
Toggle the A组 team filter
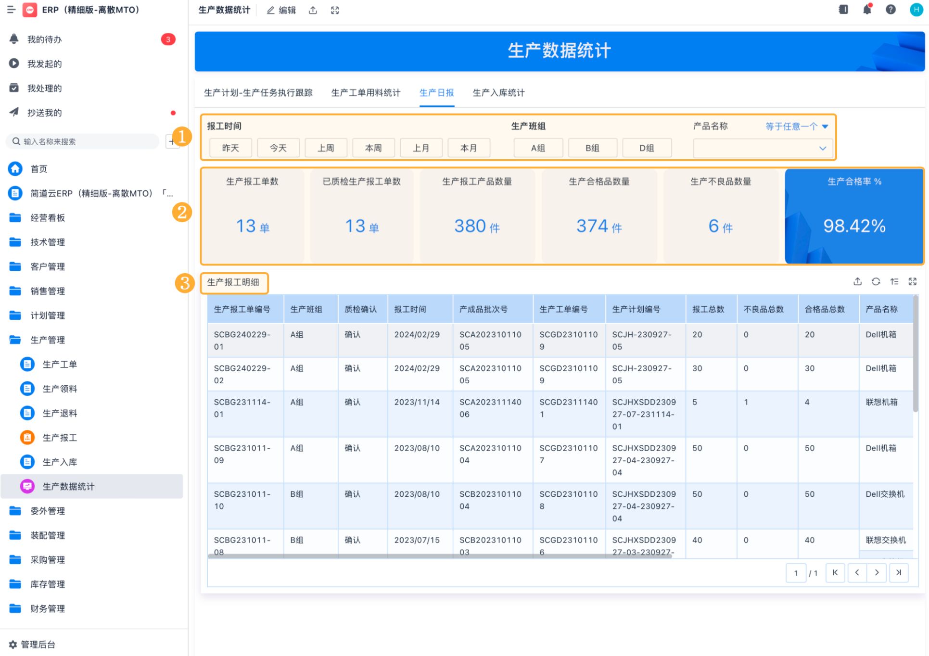pos(538,148)
